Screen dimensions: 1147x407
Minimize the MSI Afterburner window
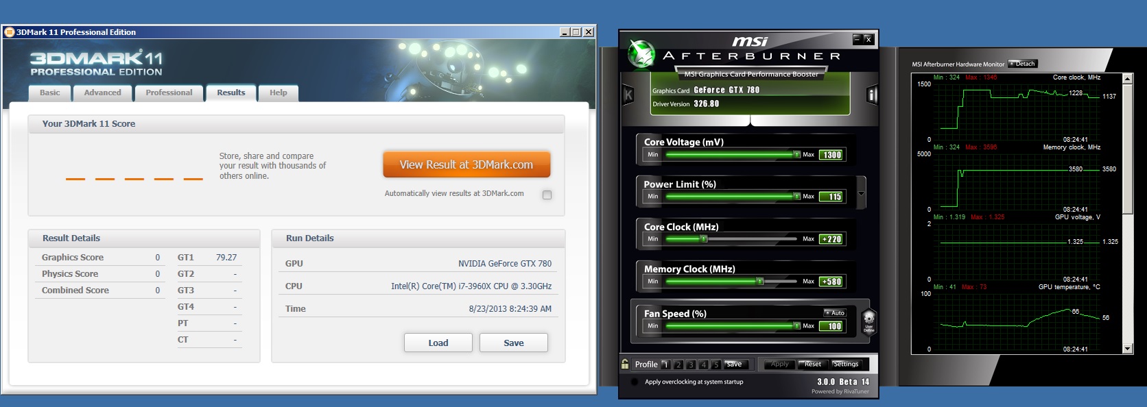click(858, 39)
